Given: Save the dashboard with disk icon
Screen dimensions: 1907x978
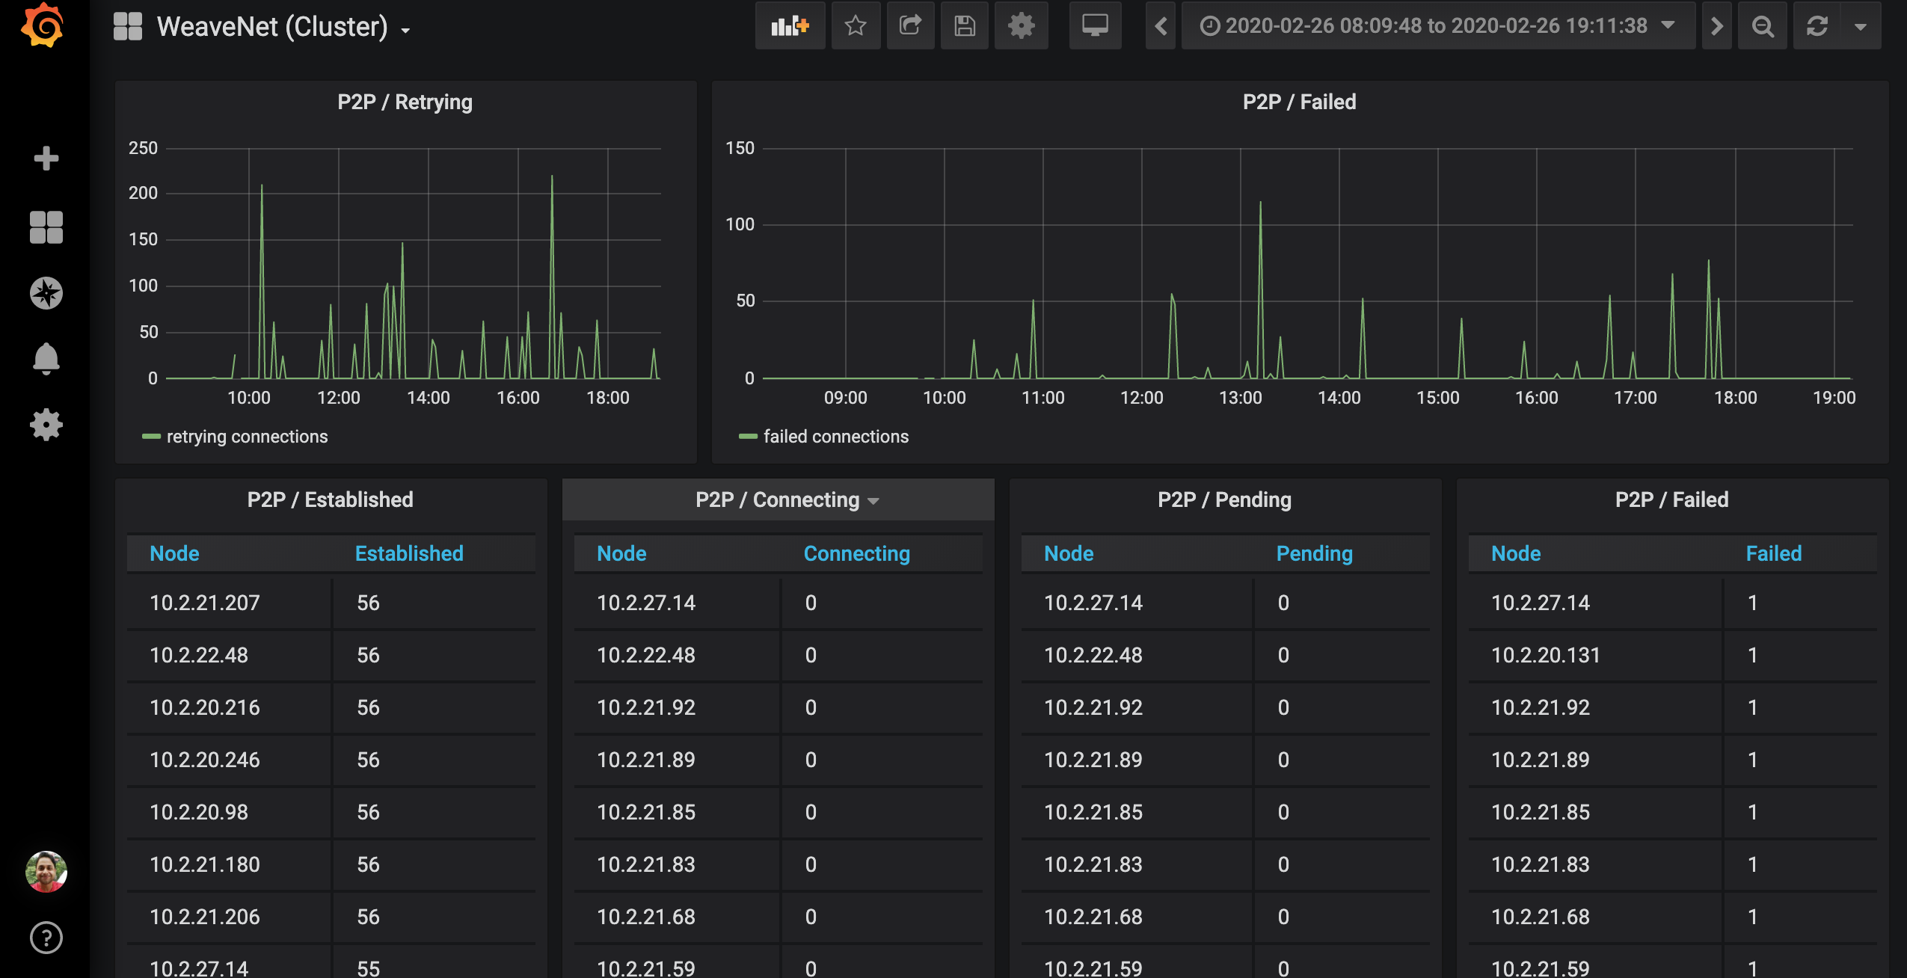Looking at the screenshot, I should 965,26.
